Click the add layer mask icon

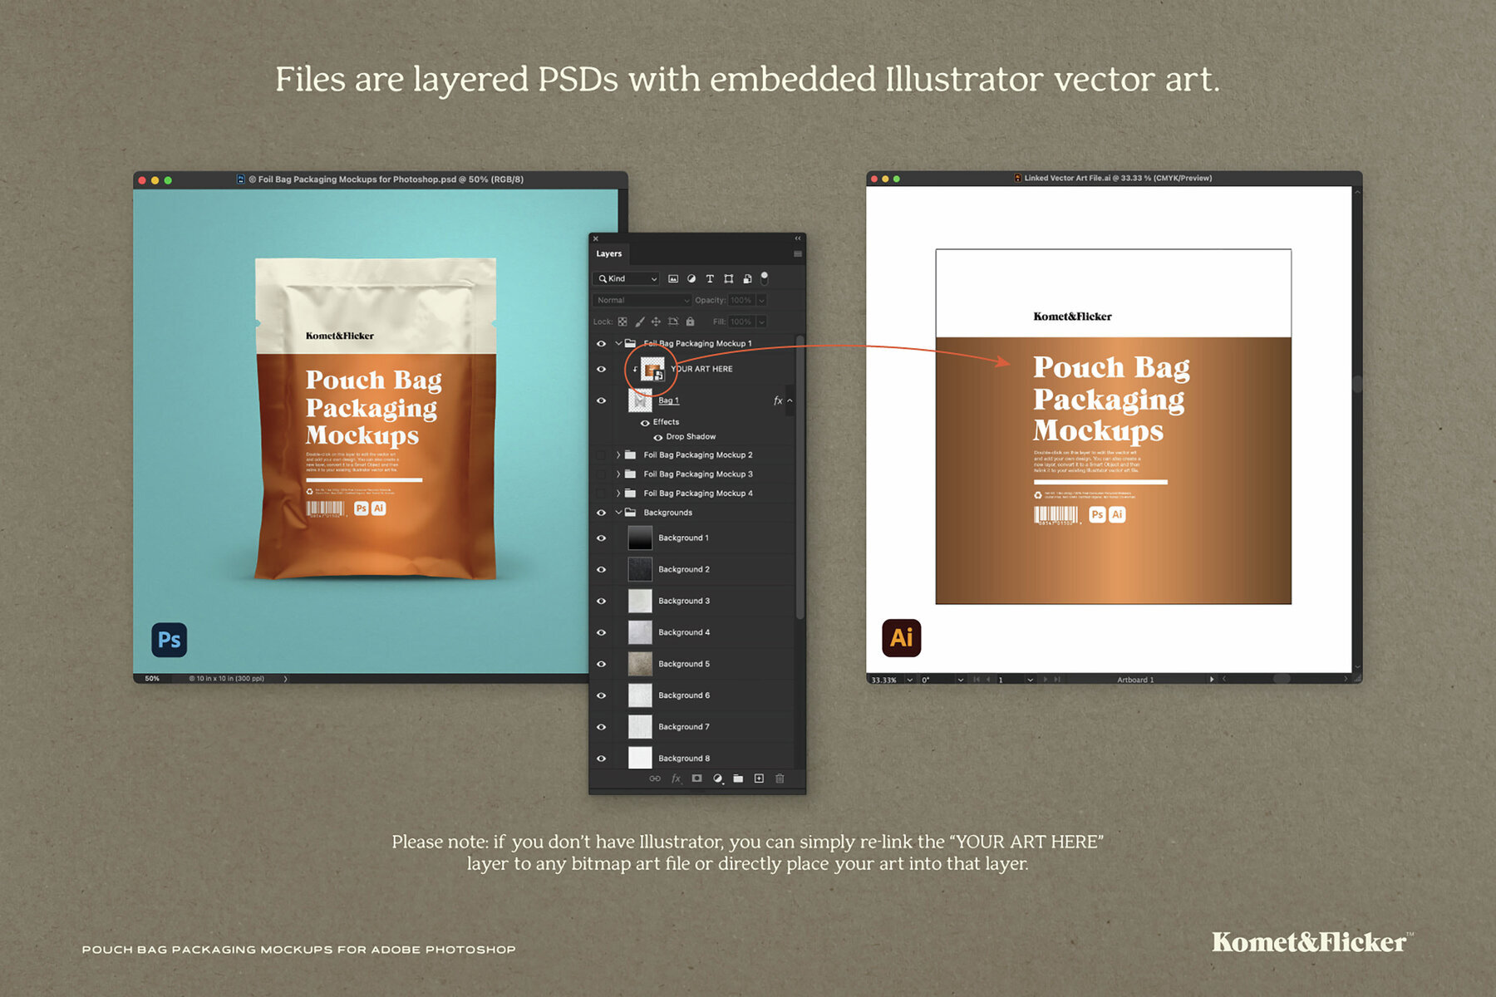point(697,778)
